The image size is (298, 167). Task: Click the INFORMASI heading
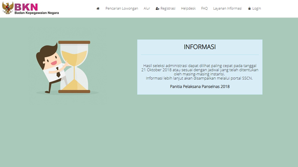200,47
